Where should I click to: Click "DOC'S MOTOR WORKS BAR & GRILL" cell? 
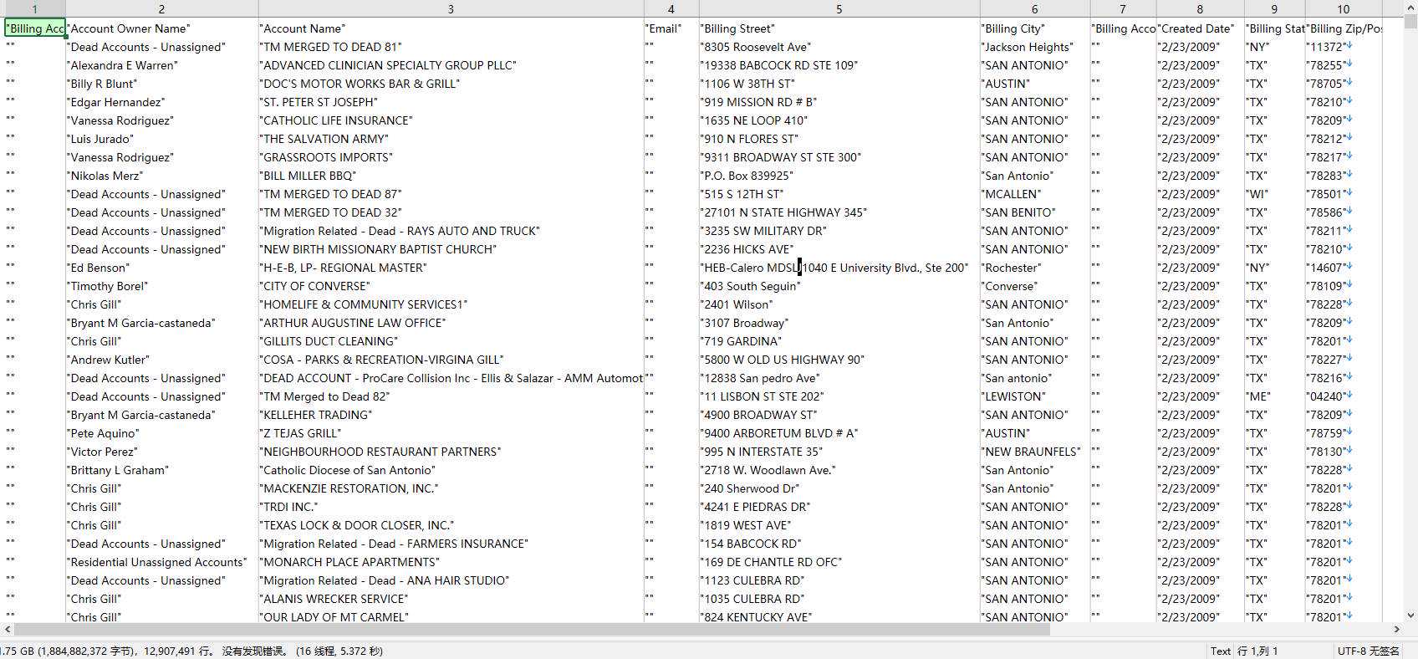(x=451, y=84)
